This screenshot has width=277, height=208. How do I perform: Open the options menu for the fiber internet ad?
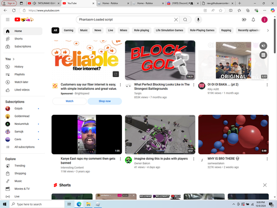point(120,85)
